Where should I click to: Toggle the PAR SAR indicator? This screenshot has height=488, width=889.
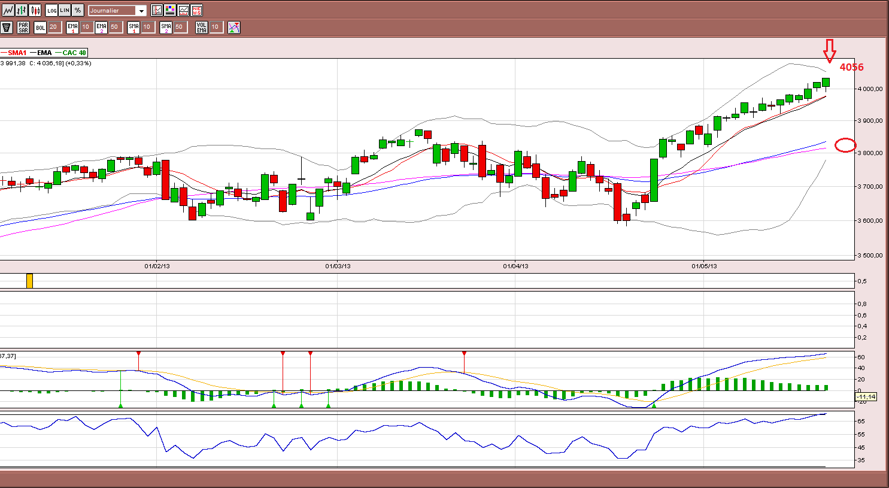(23, 28)
